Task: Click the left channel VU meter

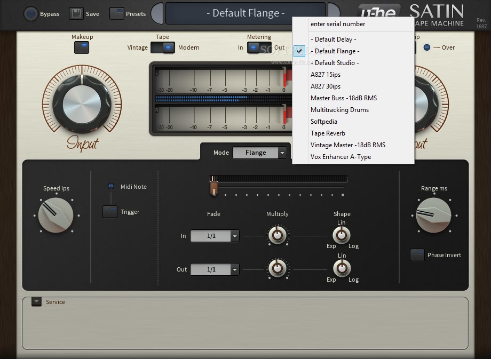Action: pos(223,80)
